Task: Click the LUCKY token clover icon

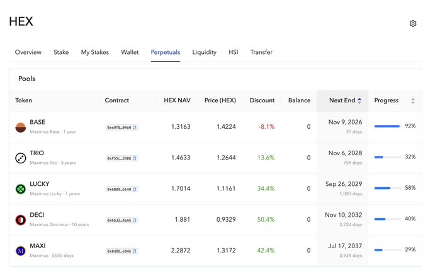Action: (x=21, y=189)
